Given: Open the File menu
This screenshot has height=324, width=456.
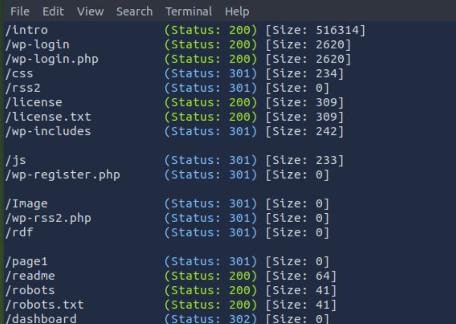Looking at the screenshot, I should [x=20, y=12].
